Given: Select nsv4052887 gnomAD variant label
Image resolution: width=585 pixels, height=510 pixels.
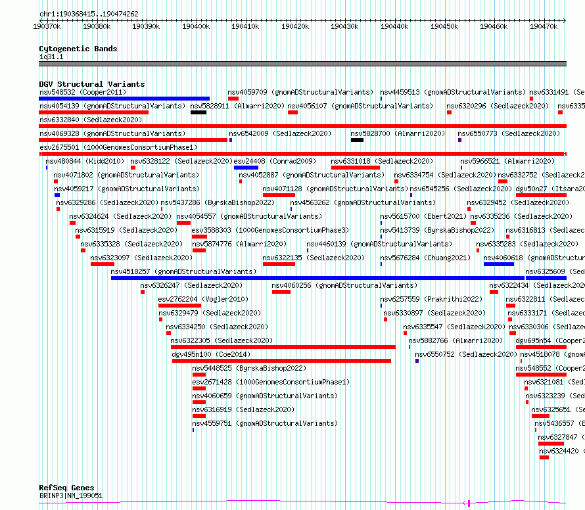Looking at the screenshot, I should click(312, 175).
